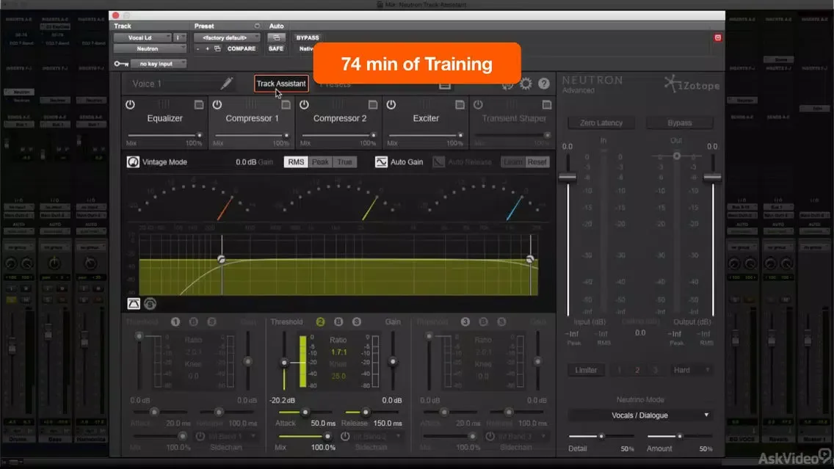Toggle Compressor 1 power icon

[217, 105]
